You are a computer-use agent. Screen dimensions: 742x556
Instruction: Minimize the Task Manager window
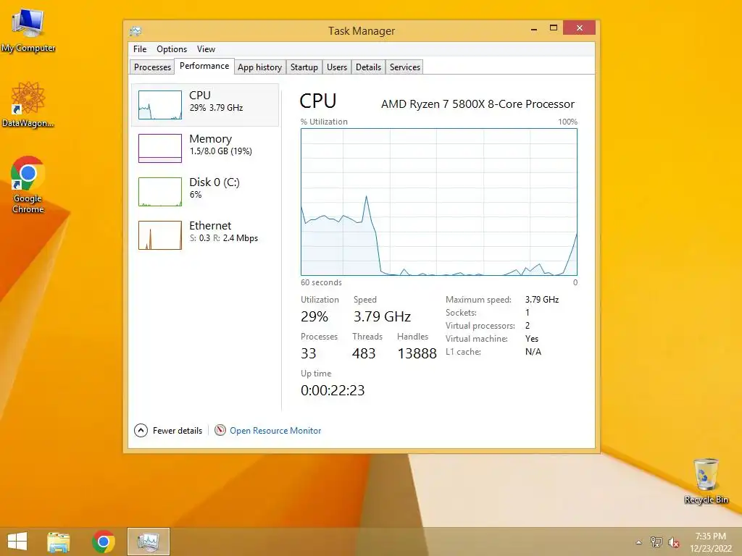pos(534,29)
